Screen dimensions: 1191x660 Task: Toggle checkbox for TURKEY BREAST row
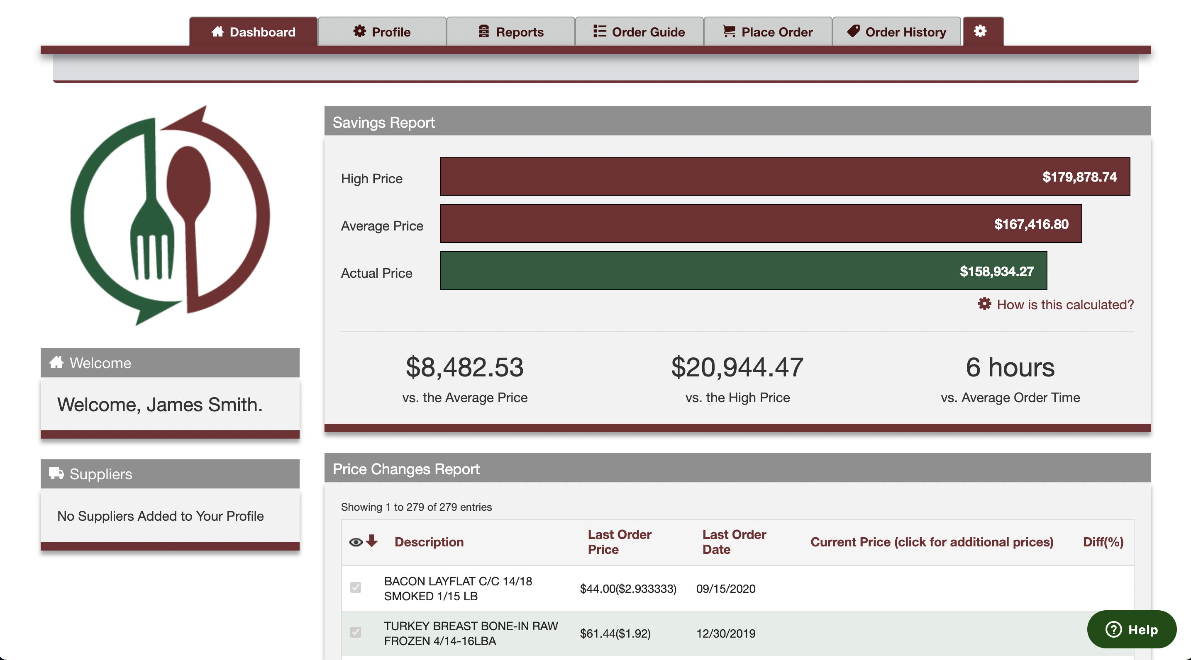click(356, 632)
